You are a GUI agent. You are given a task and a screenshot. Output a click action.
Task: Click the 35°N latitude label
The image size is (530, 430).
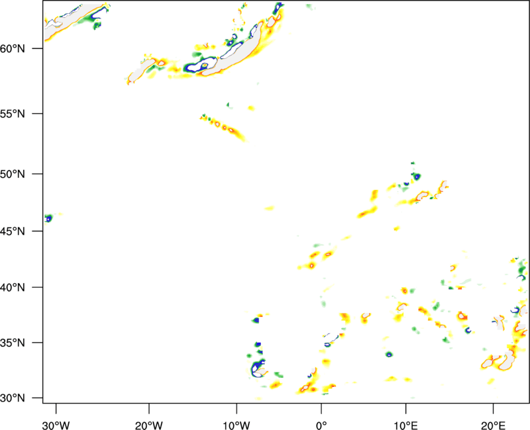(13, 343)
